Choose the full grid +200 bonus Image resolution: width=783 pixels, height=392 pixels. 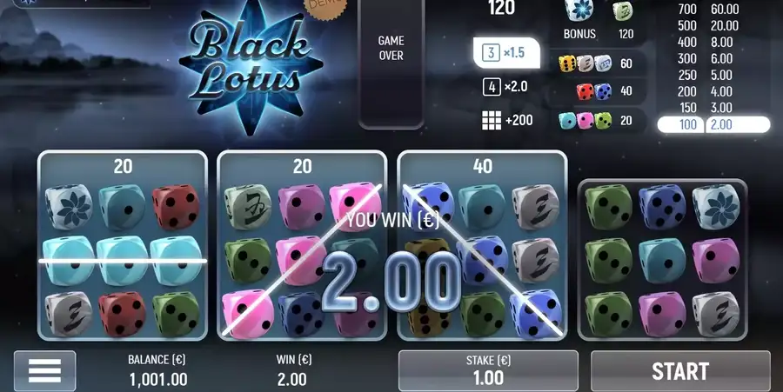(x=507, y=120)
